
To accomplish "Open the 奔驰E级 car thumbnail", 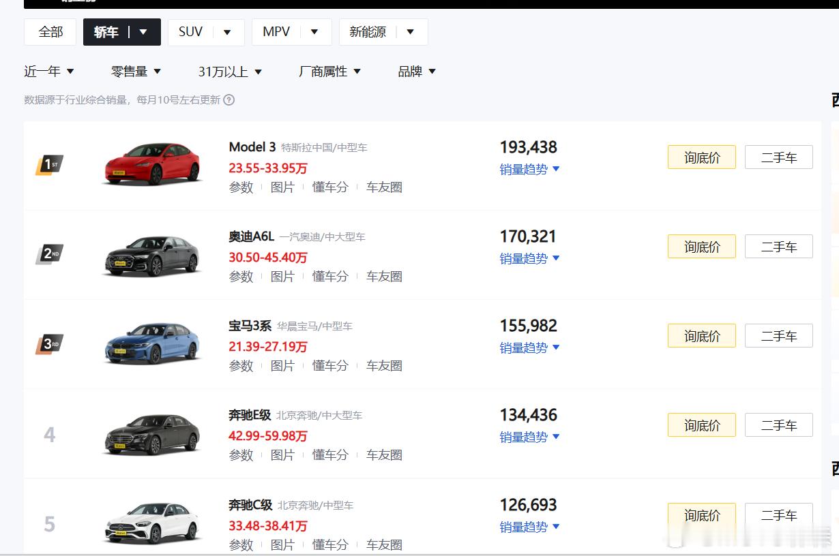I will 153,434.
